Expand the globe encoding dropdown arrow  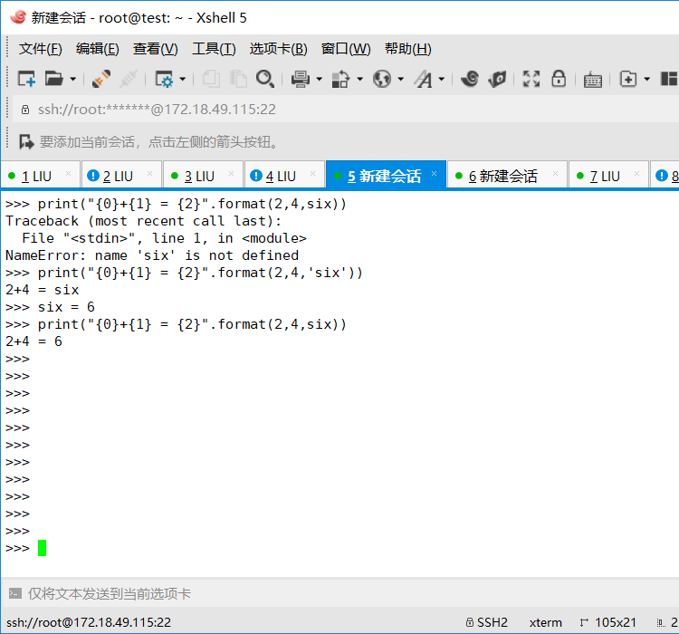tap(400, 80)
